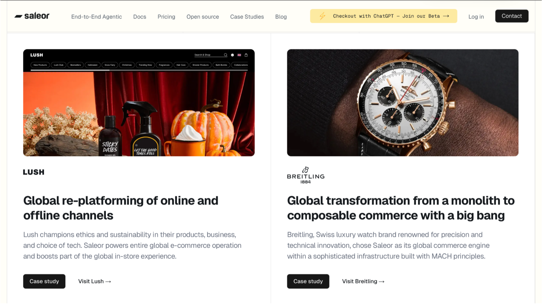Click the arrow in the ChatGPT beta banner
The width and height of the screenshot is (542, 307).
point(446,16)
